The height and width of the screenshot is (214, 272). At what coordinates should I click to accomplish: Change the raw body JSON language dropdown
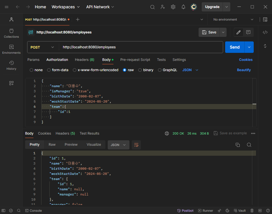190,70
